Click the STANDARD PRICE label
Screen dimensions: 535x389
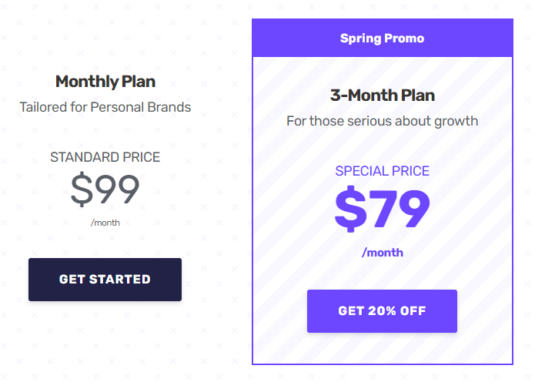(x=105, y=157)
